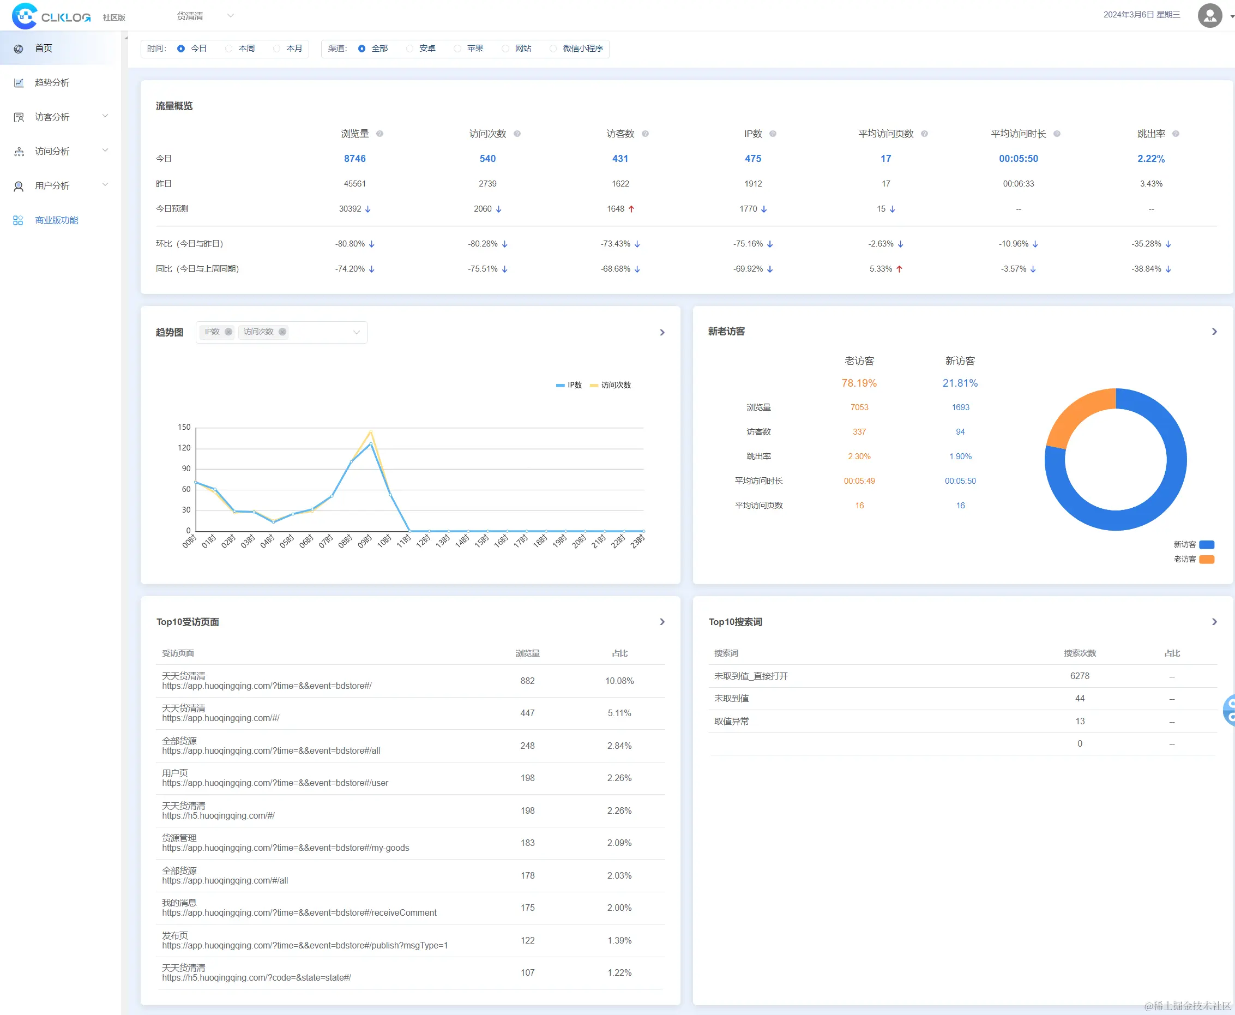This screenshot has height=1015, width=1235.
Task: Toggle the 新访客 blue legend swatch
Action: (1206, 544)
